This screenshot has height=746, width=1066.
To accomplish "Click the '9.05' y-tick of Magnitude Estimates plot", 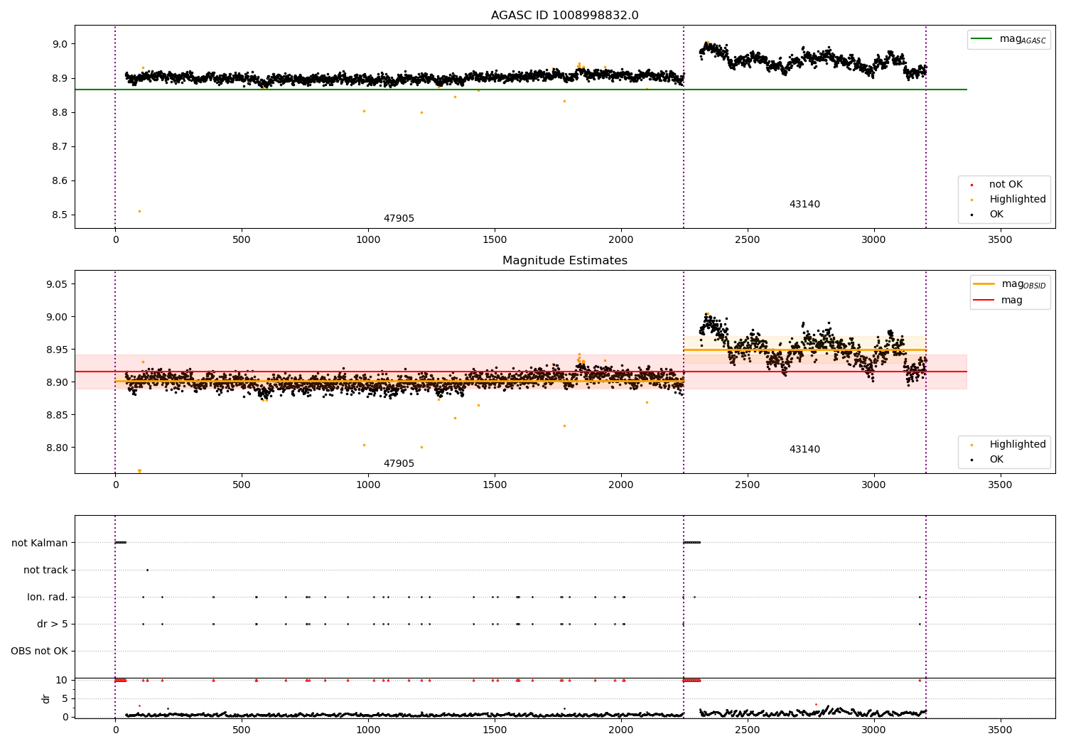I will (x=58, y=285).
